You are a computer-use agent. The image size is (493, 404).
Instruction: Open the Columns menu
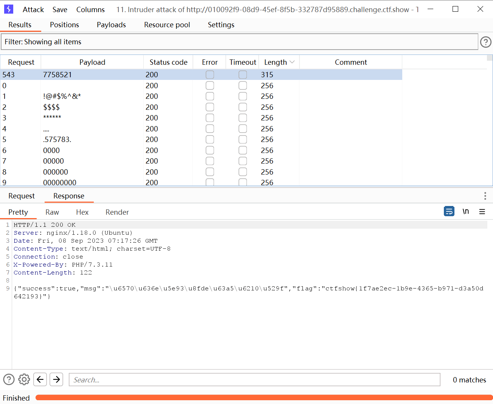tap(90, 9)
